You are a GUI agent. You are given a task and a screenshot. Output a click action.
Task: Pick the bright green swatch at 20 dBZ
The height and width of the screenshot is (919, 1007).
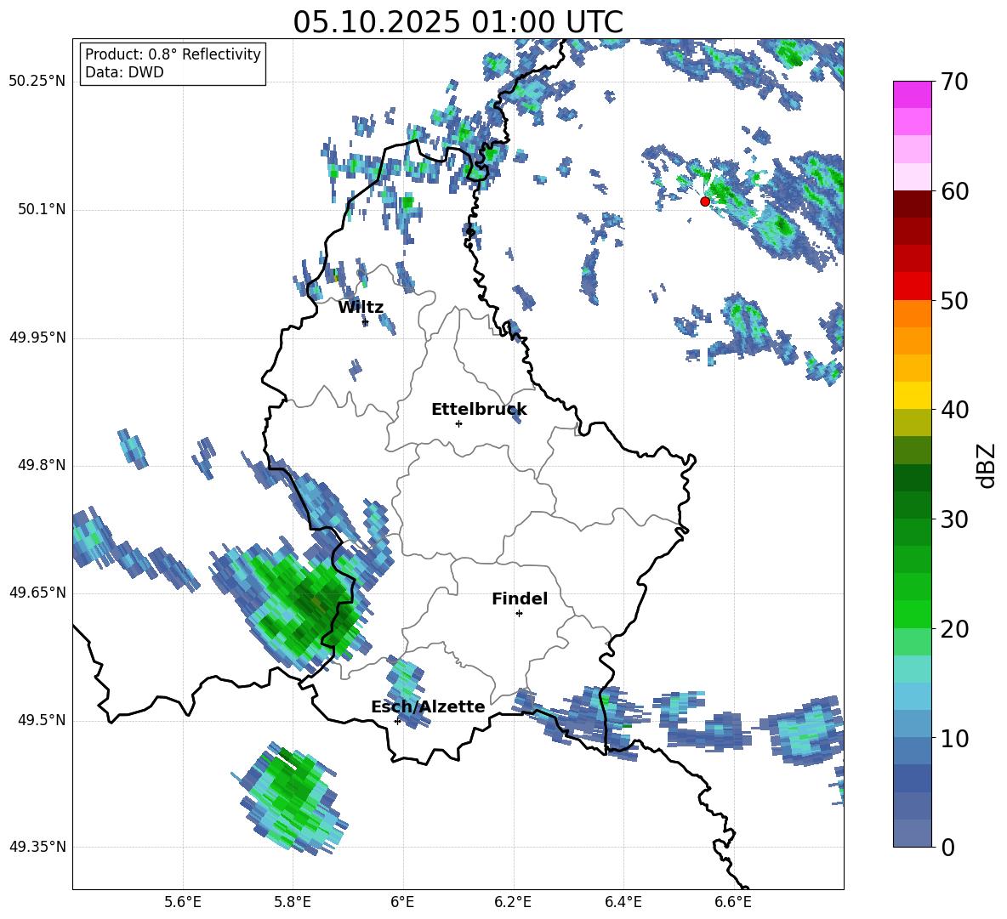[912, 614]
